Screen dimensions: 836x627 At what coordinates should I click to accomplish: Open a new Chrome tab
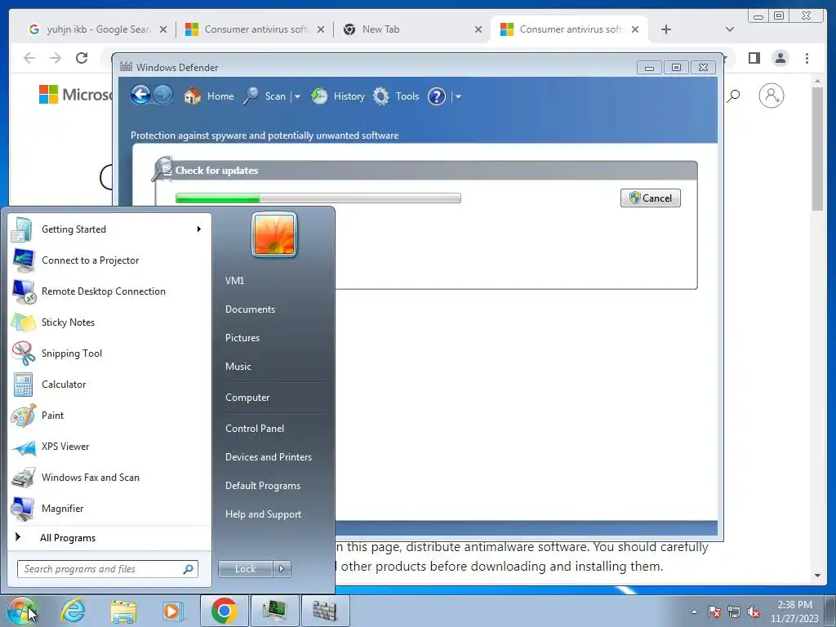tap(666, 29)
